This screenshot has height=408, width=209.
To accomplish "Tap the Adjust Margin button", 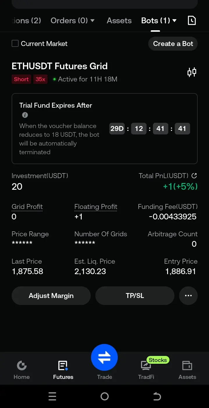I will point(51,296).
